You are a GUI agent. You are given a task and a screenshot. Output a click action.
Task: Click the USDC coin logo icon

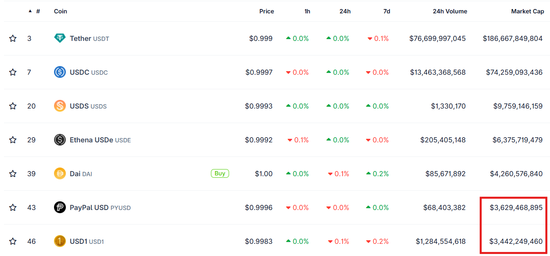click(x=60, y=72)
